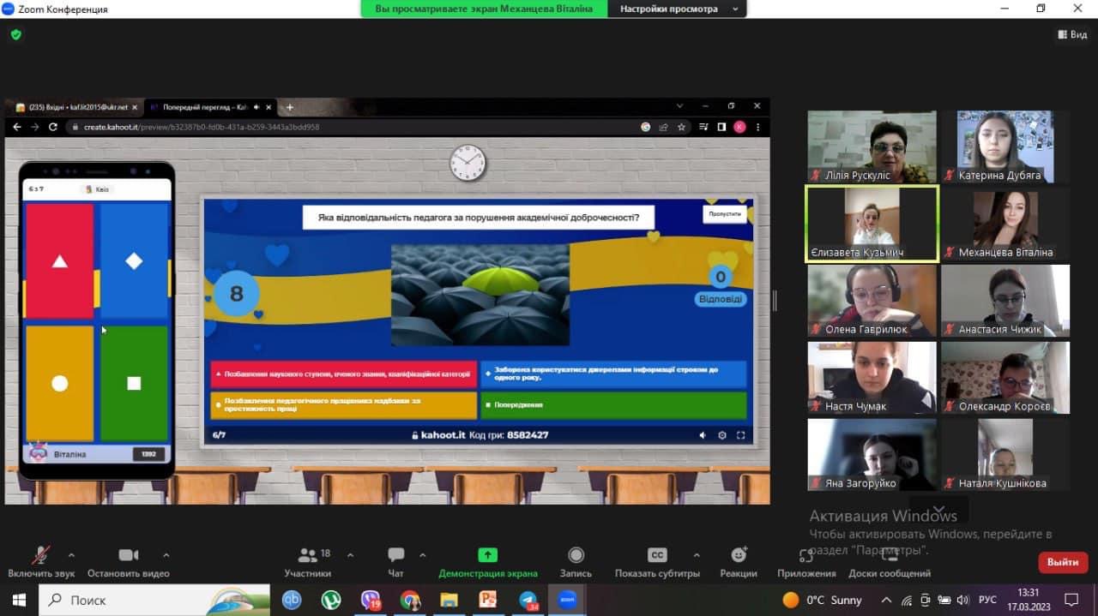Open volume control in system tray

[x=963, y=600]
